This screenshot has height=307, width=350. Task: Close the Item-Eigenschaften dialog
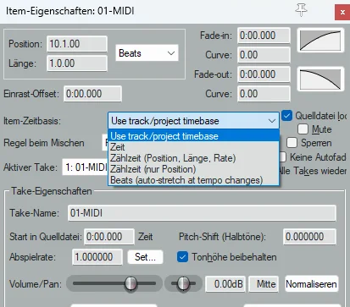point(342,12)
